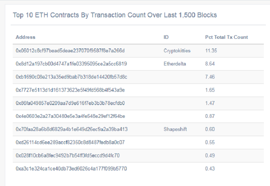Click address starting with 0xb1690c08e213
The width and height of the screenshot is (270, 186).
[71, 77]
